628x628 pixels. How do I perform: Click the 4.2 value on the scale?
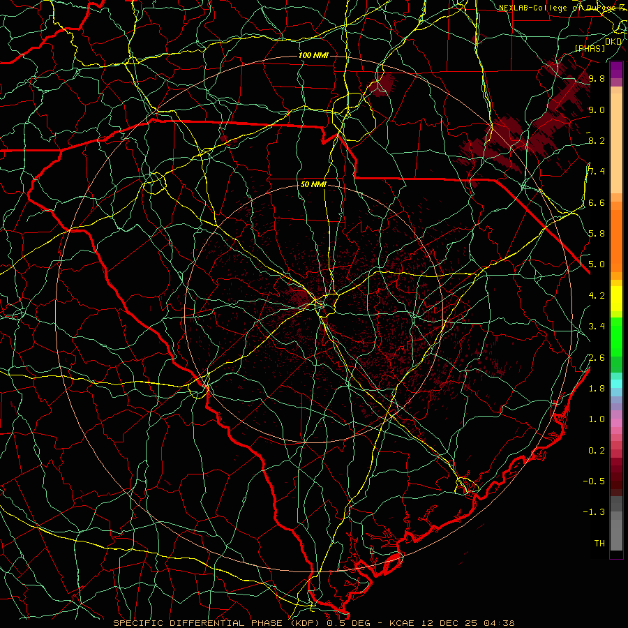597,295
